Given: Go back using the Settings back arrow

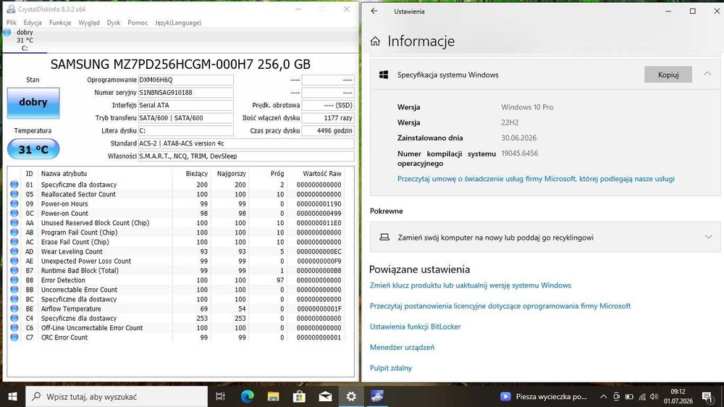Looking at the screenshot, I should 374,11.
